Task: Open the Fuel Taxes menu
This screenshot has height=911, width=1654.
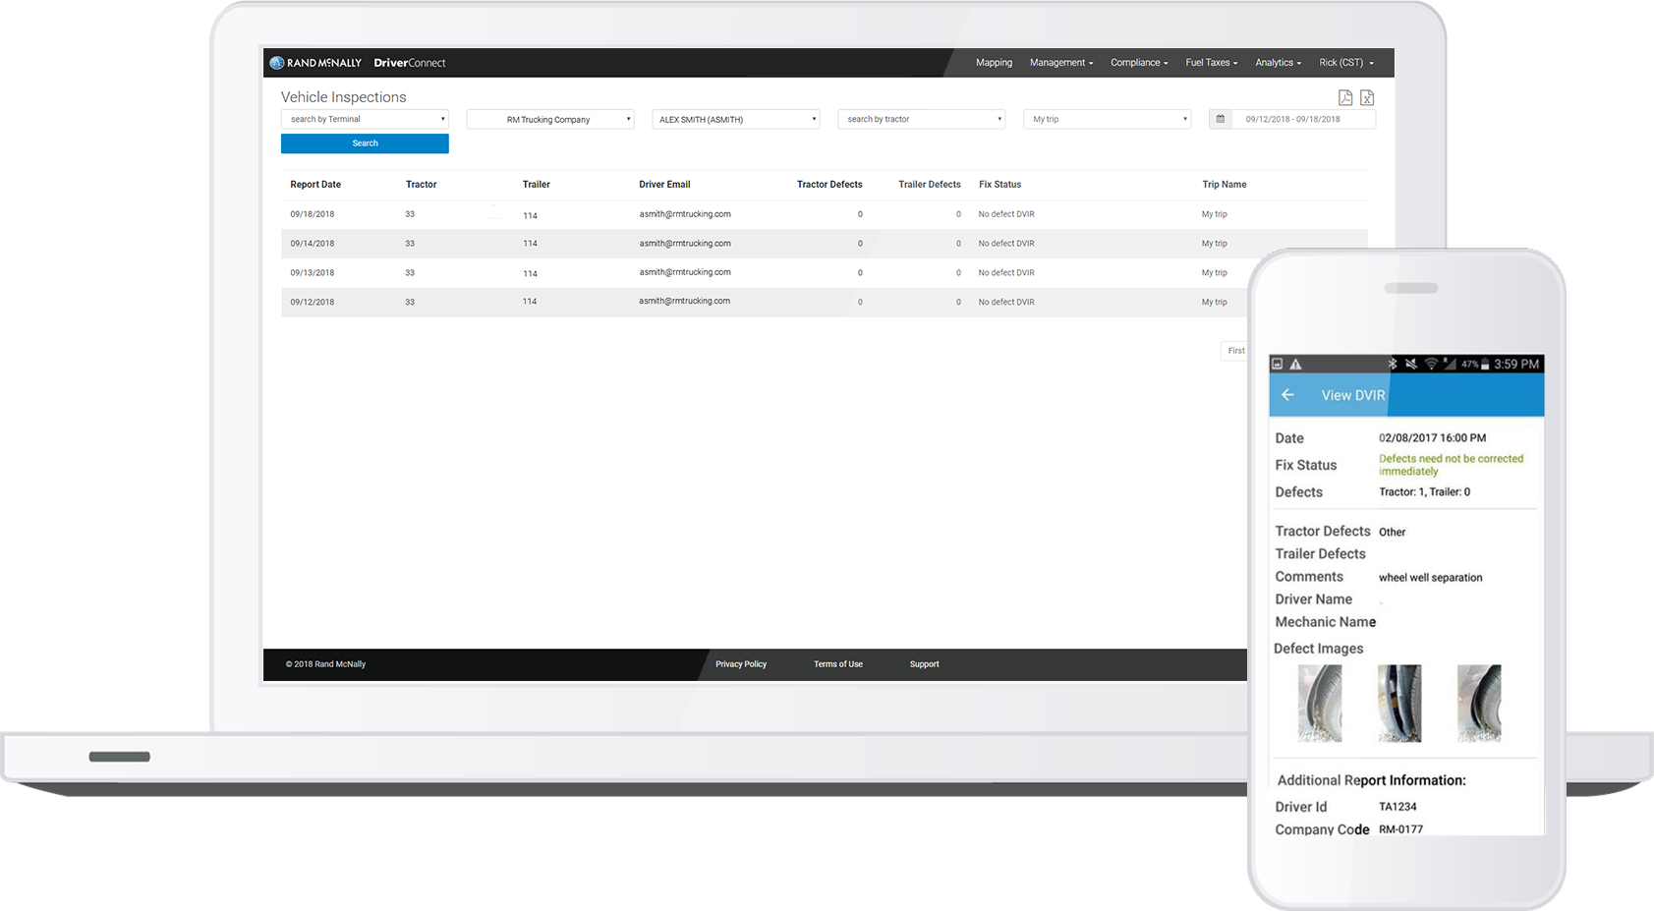Action: click(1211, 63)
